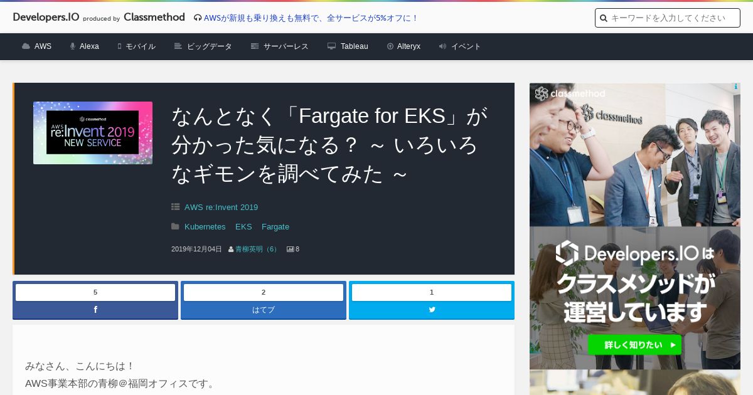Focus the keyword search input field
753x395 pixels.
[668, 18]
